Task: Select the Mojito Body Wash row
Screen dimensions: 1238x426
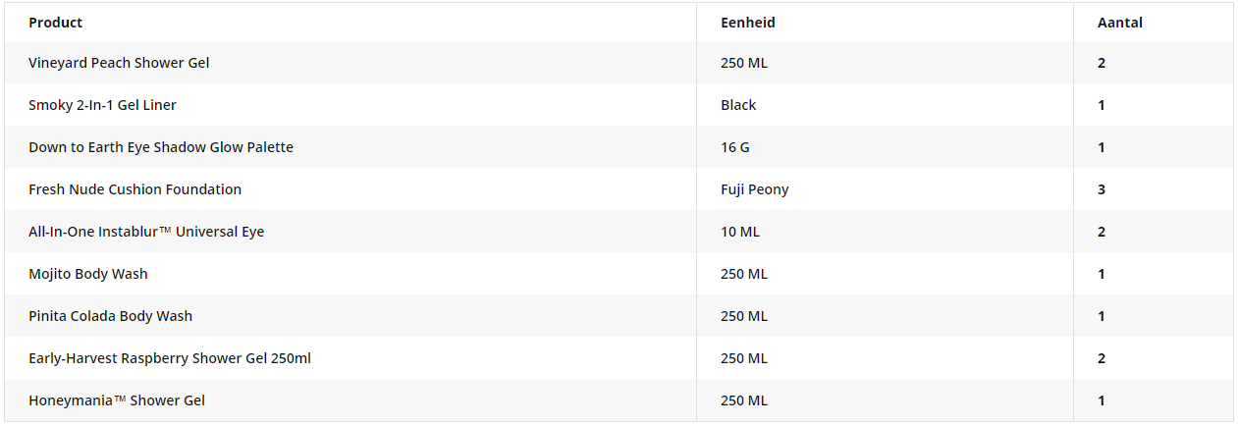Action: pyautogui.click(x=619, y=274)
